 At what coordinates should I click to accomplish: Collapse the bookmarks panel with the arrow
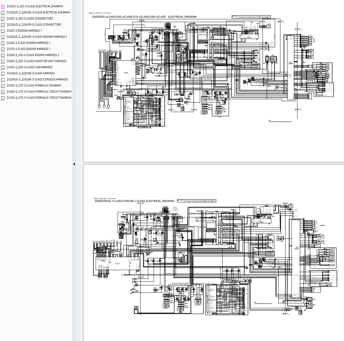[x=74, y=164]
